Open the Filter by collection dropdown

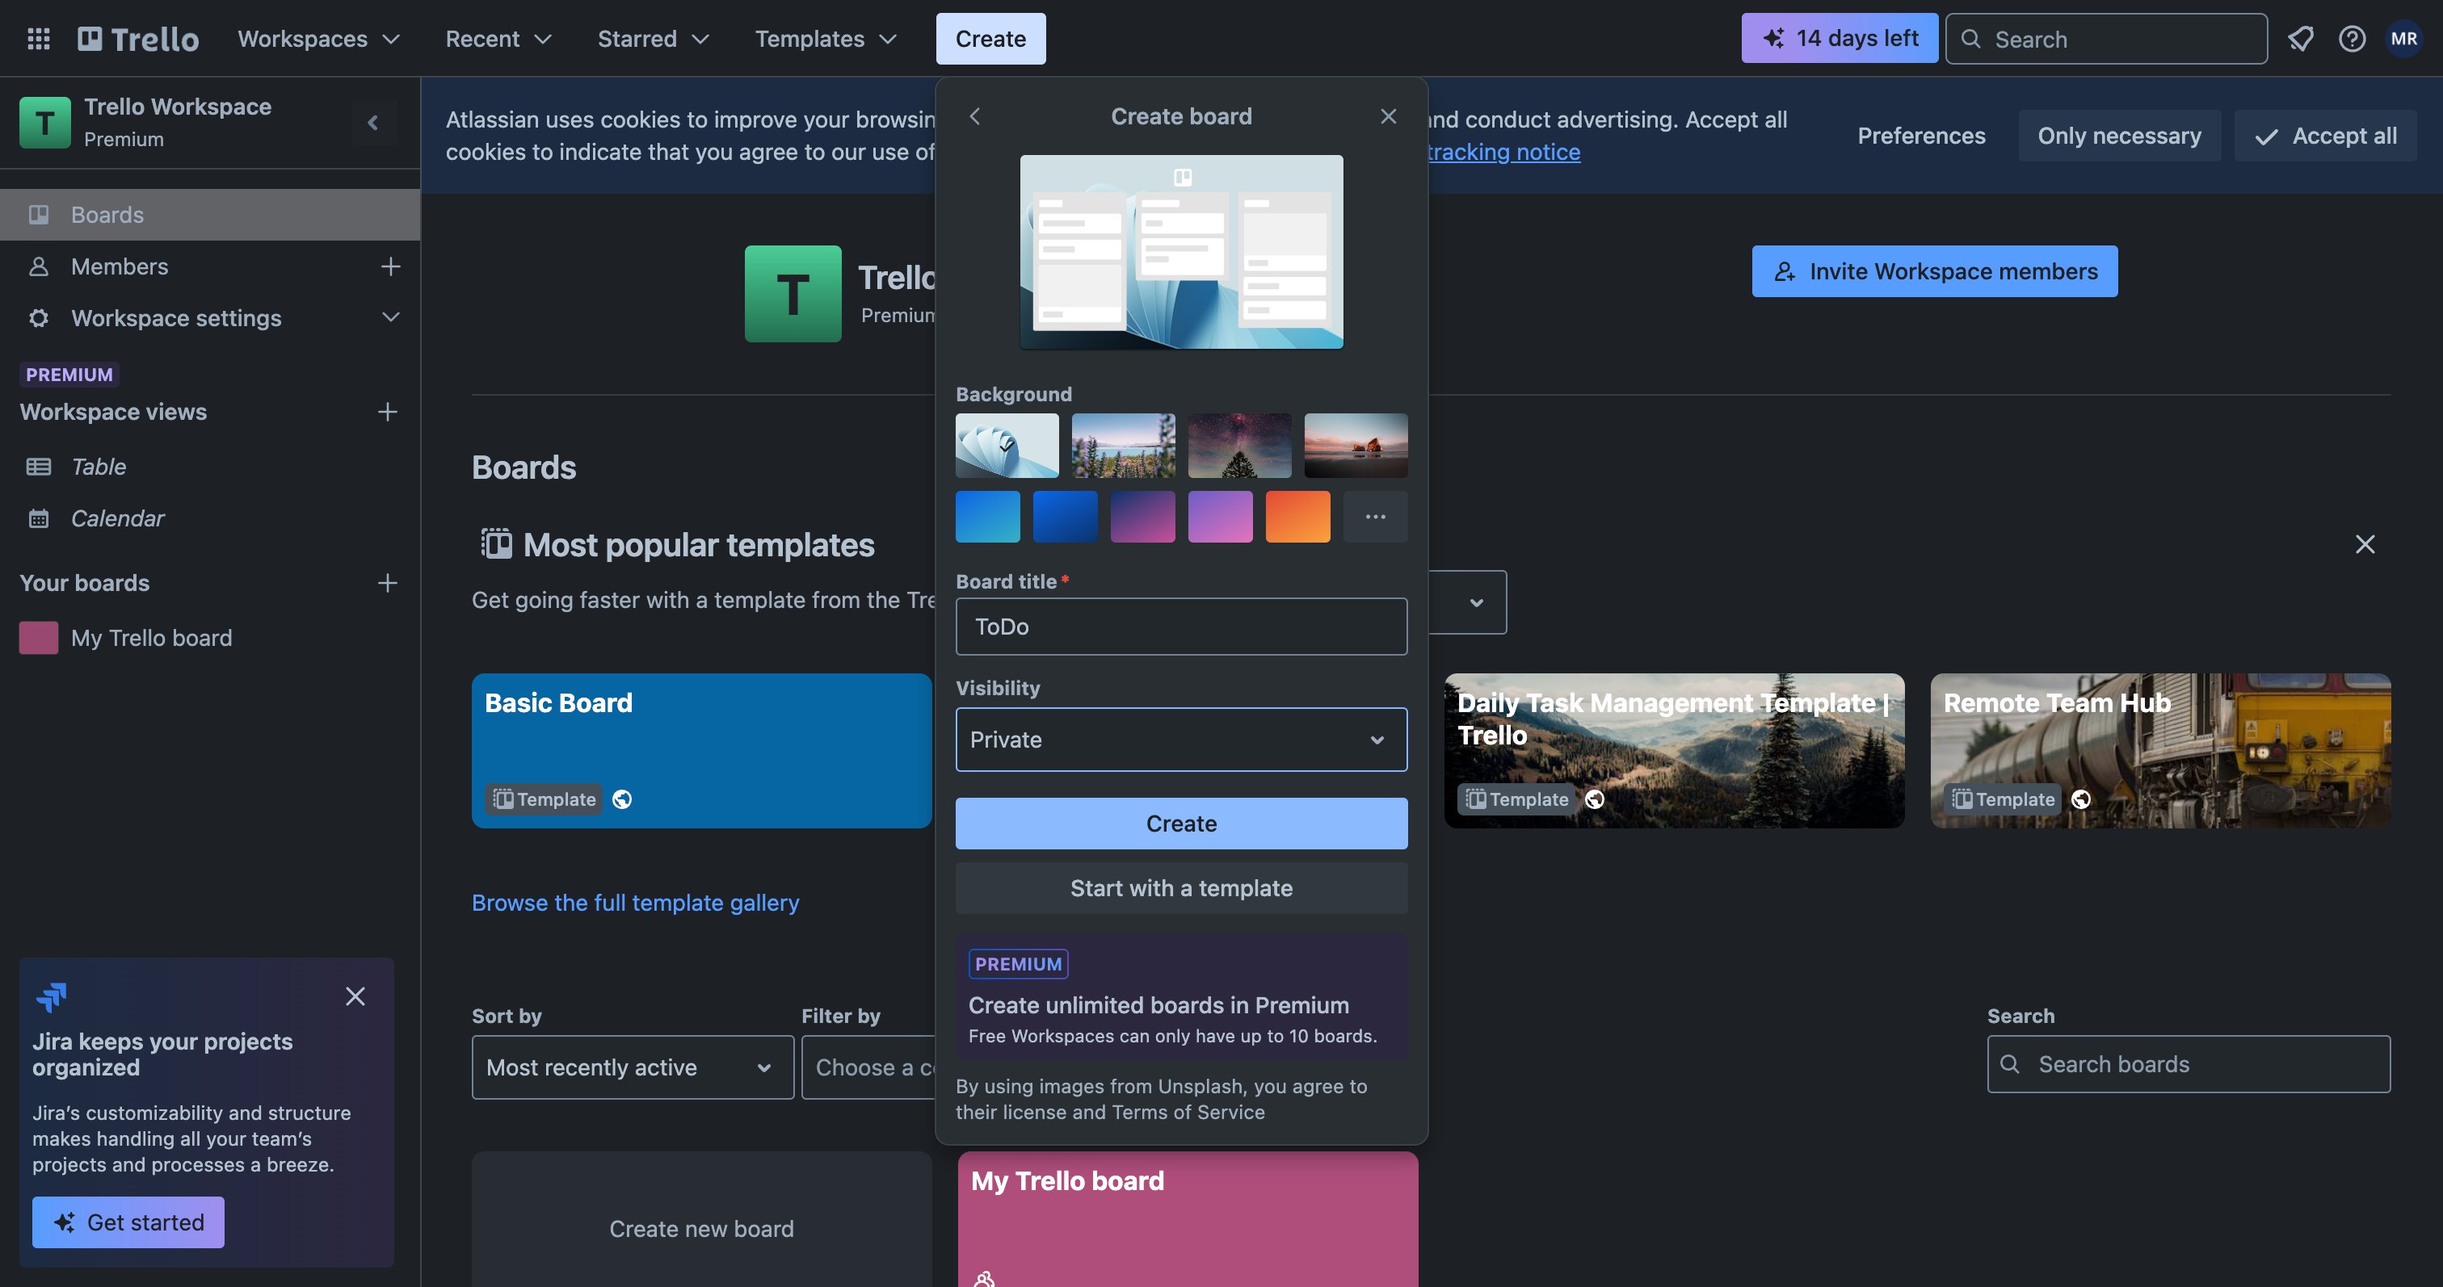[869, 1067]
